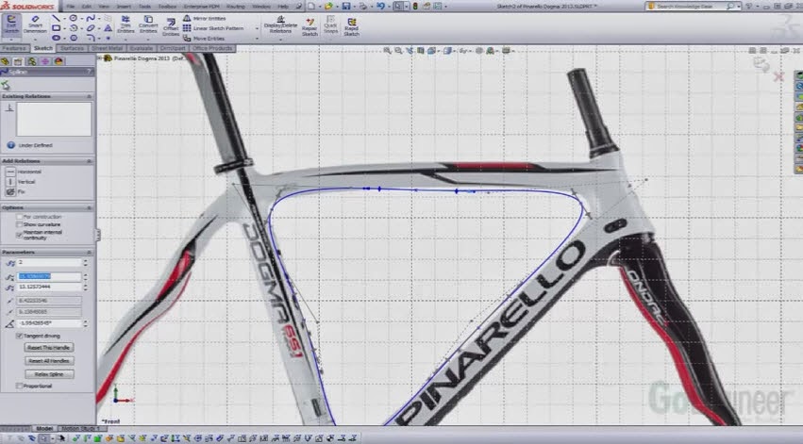The width and height of the screenshot is (803, 444).
Task: Click the tangent angle value field
Action: pyautogui.click(x=49, y=323)
